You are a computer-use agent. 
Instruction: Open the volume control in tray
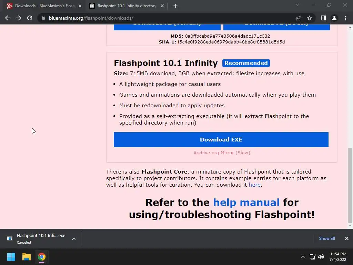click(321, 257)
